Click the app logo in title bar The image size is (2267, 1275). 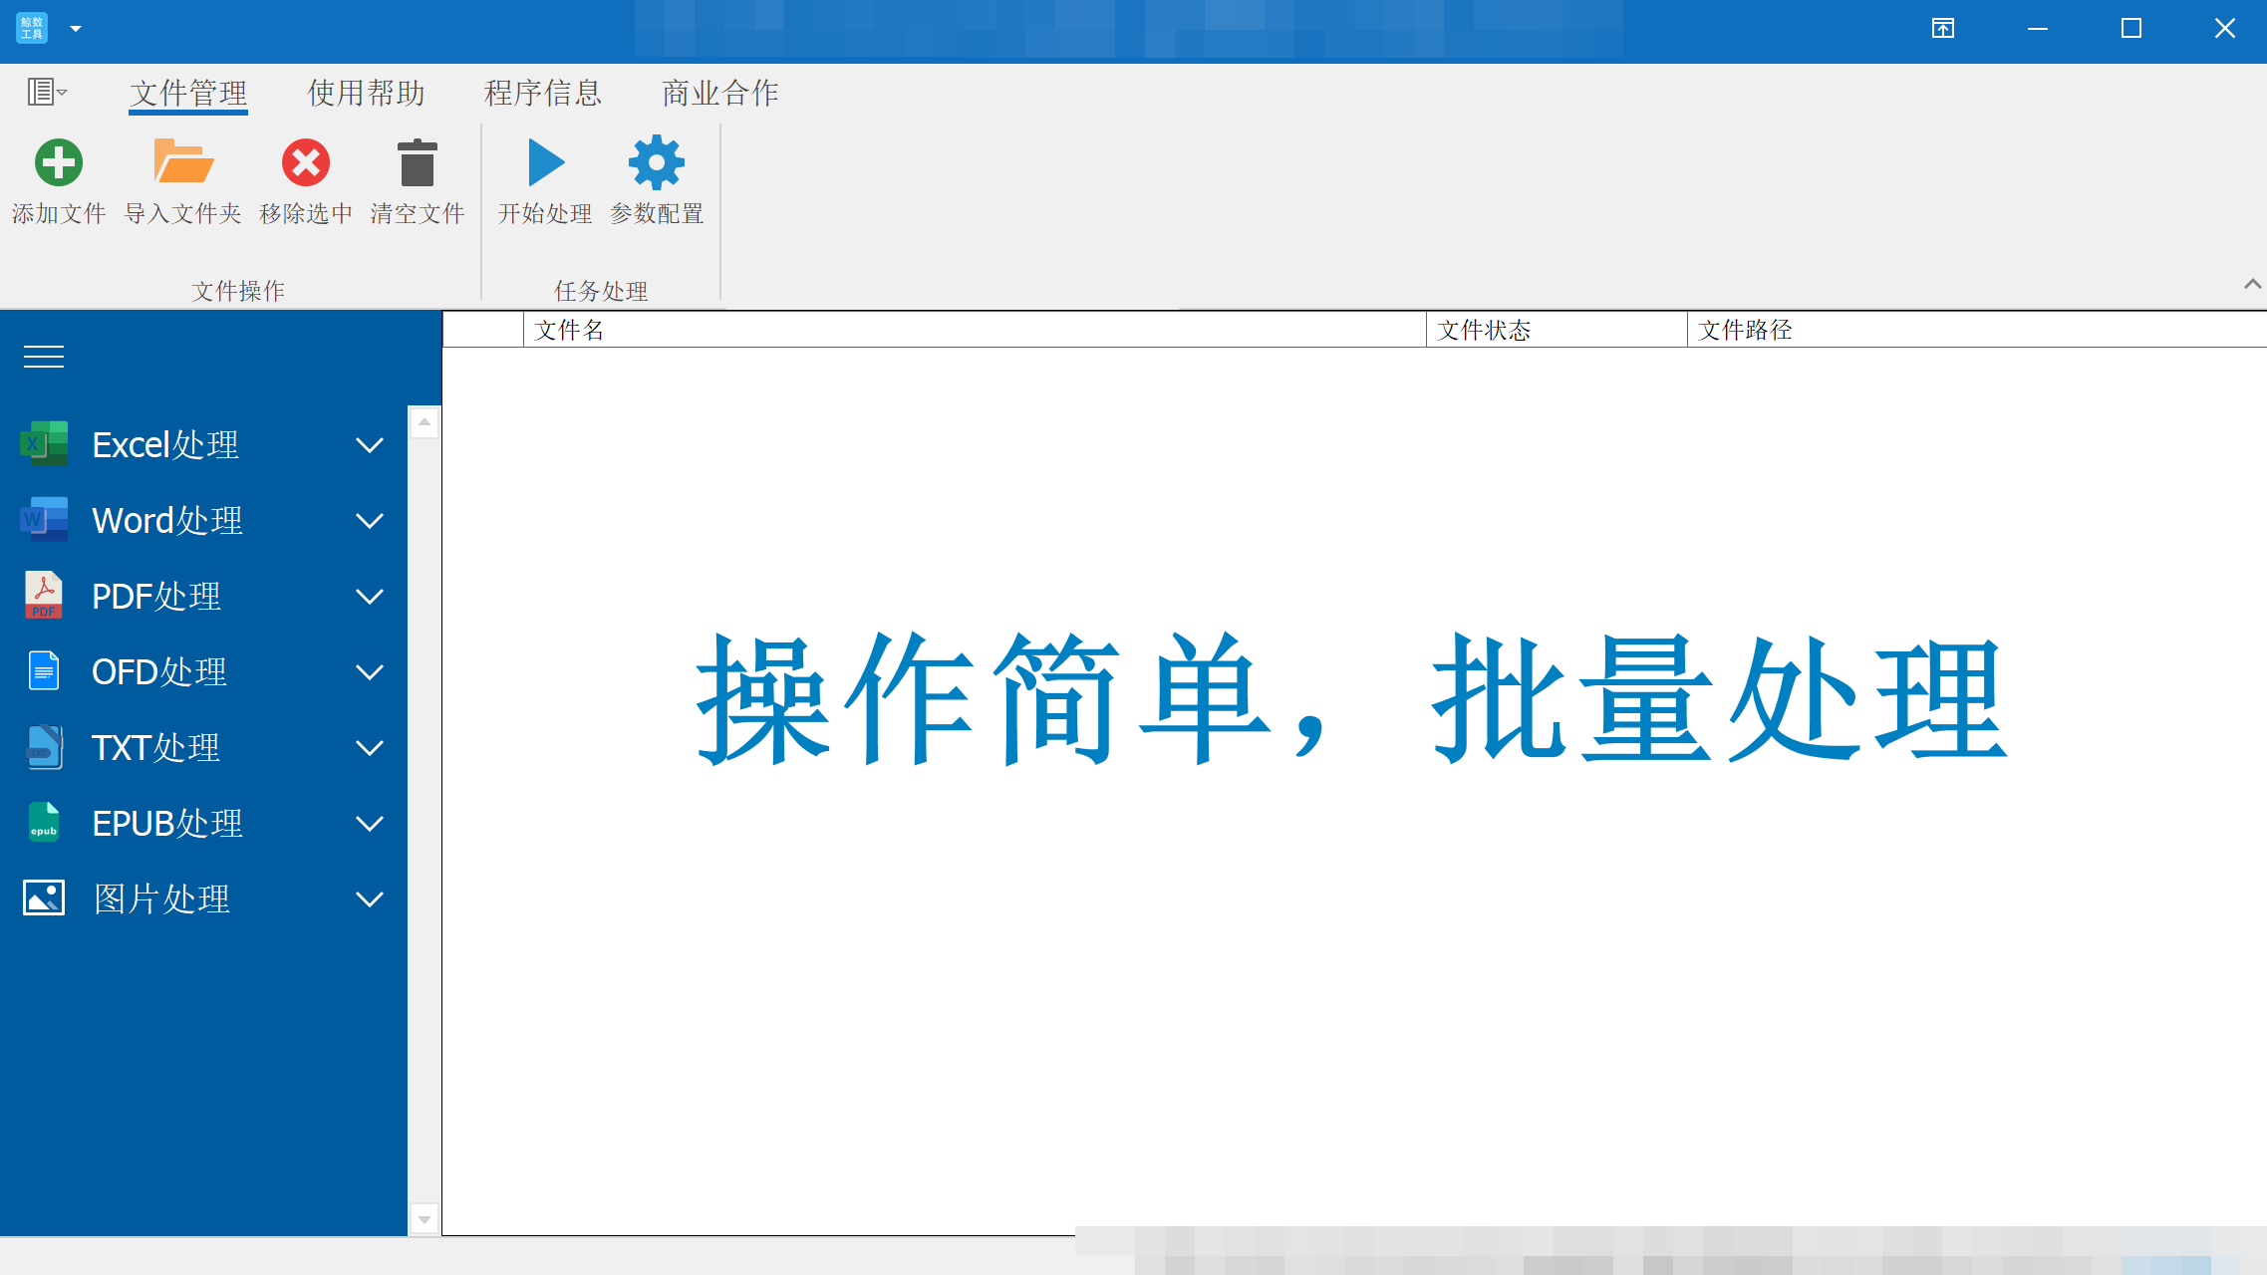point(32,28)
